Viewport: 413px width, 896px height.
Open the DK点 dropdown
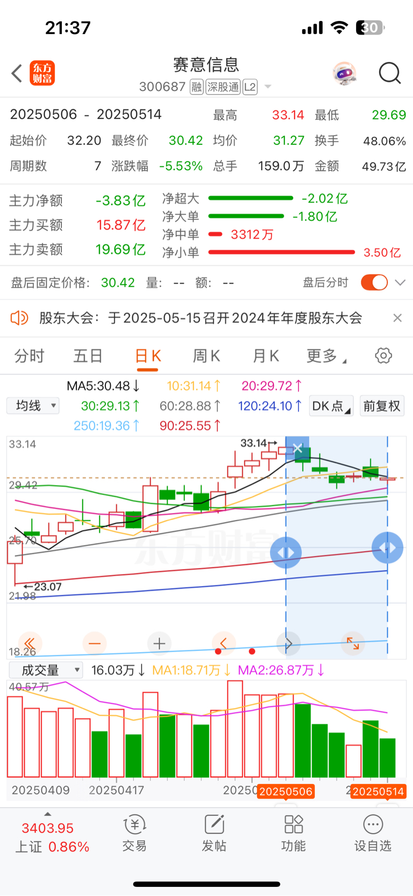pyautogui.click(x=331, y=406)
